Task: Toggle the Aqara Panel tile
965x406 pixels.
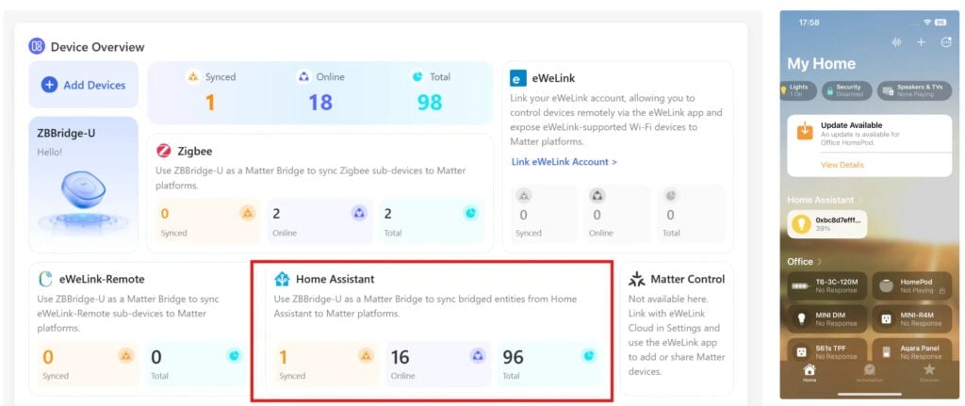Action: [x=912, y=349]
